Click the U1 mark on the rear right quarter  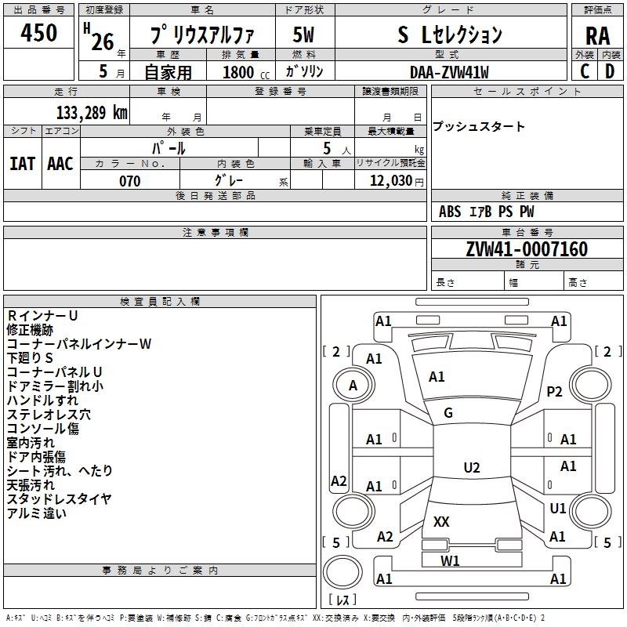pyautogui.click(x=557, y=508)
